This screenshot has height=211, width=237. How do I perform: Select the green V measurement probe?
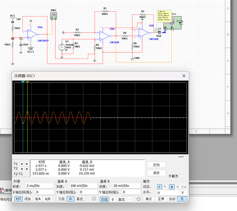tap(156, 30)
